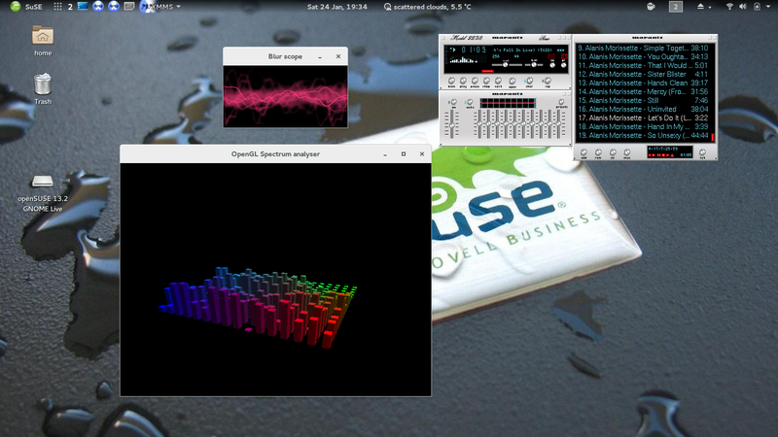Open the applications grid icon in top bar

tap(57, 7)
